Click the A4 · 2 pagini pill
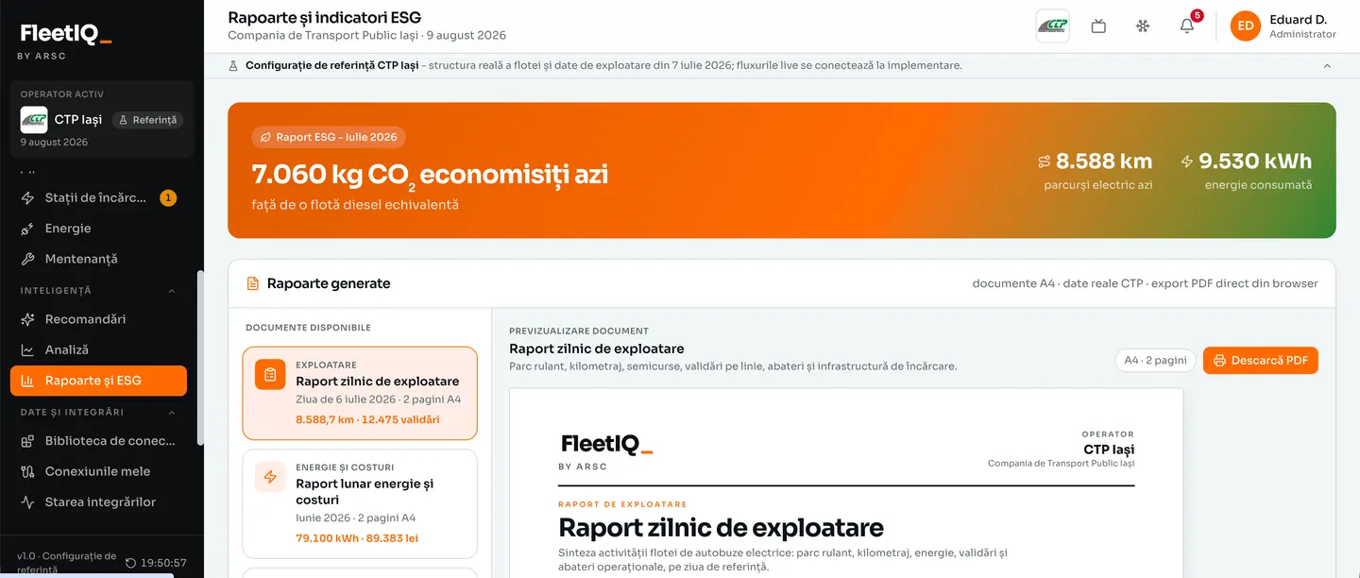Viewport: 1360px width, 578px height. [1155, 361]
